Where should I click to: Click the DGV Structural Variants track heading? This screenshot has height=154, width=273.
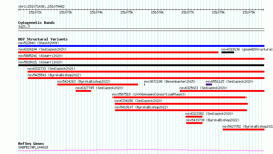43,39
